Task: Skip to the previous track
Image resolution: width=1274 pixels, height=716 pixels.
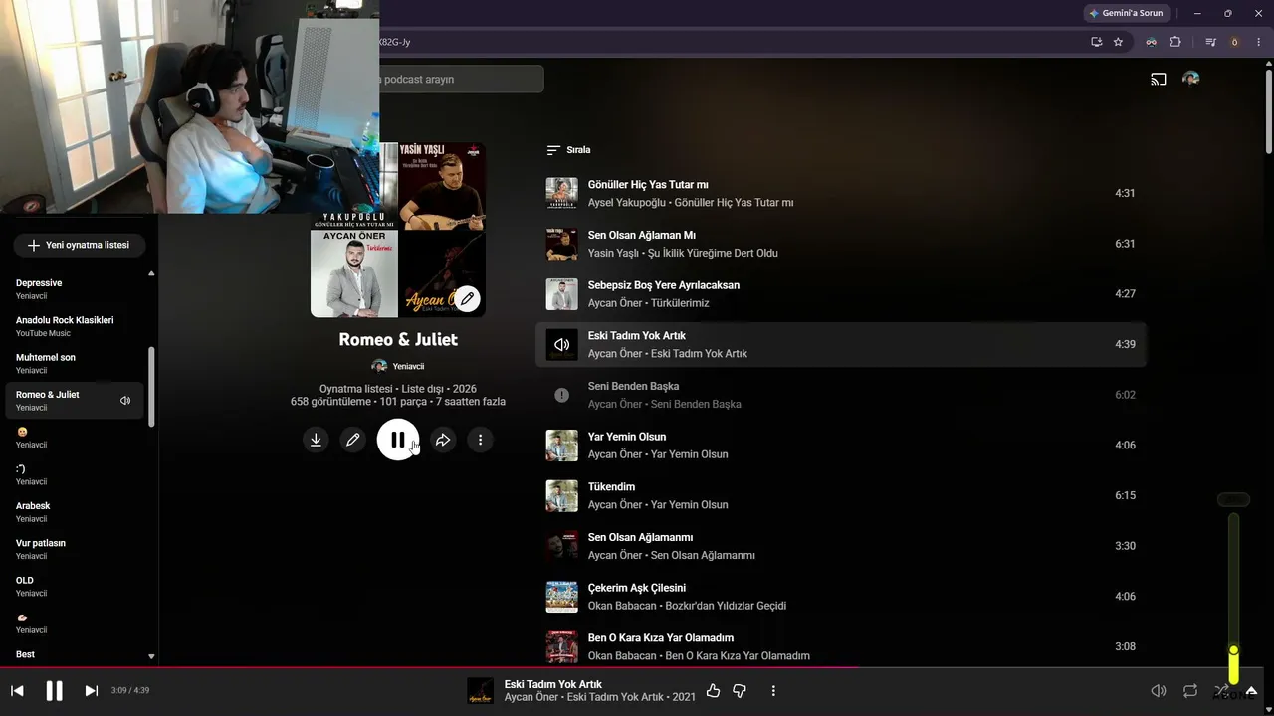Action: tap(17, 691)
